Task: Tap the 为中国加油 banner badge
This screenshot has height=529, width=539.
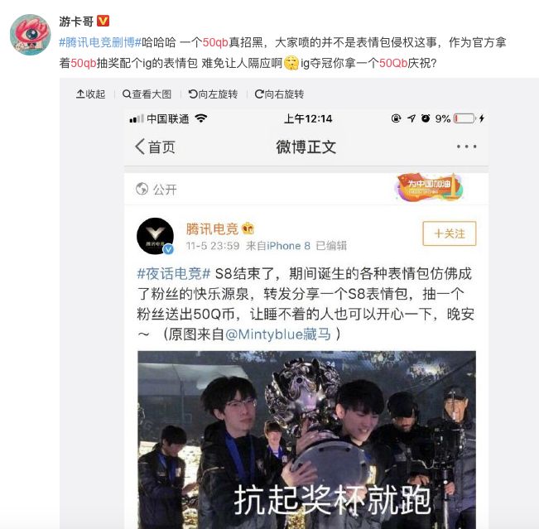Action: (430, 187)
